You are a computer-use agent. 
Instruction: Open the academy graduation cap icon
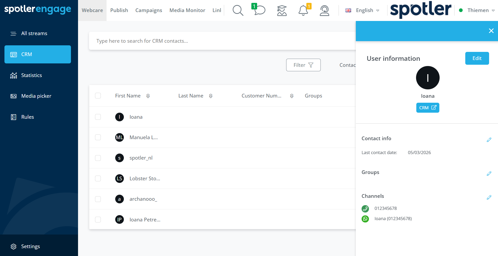pos(282,10)
